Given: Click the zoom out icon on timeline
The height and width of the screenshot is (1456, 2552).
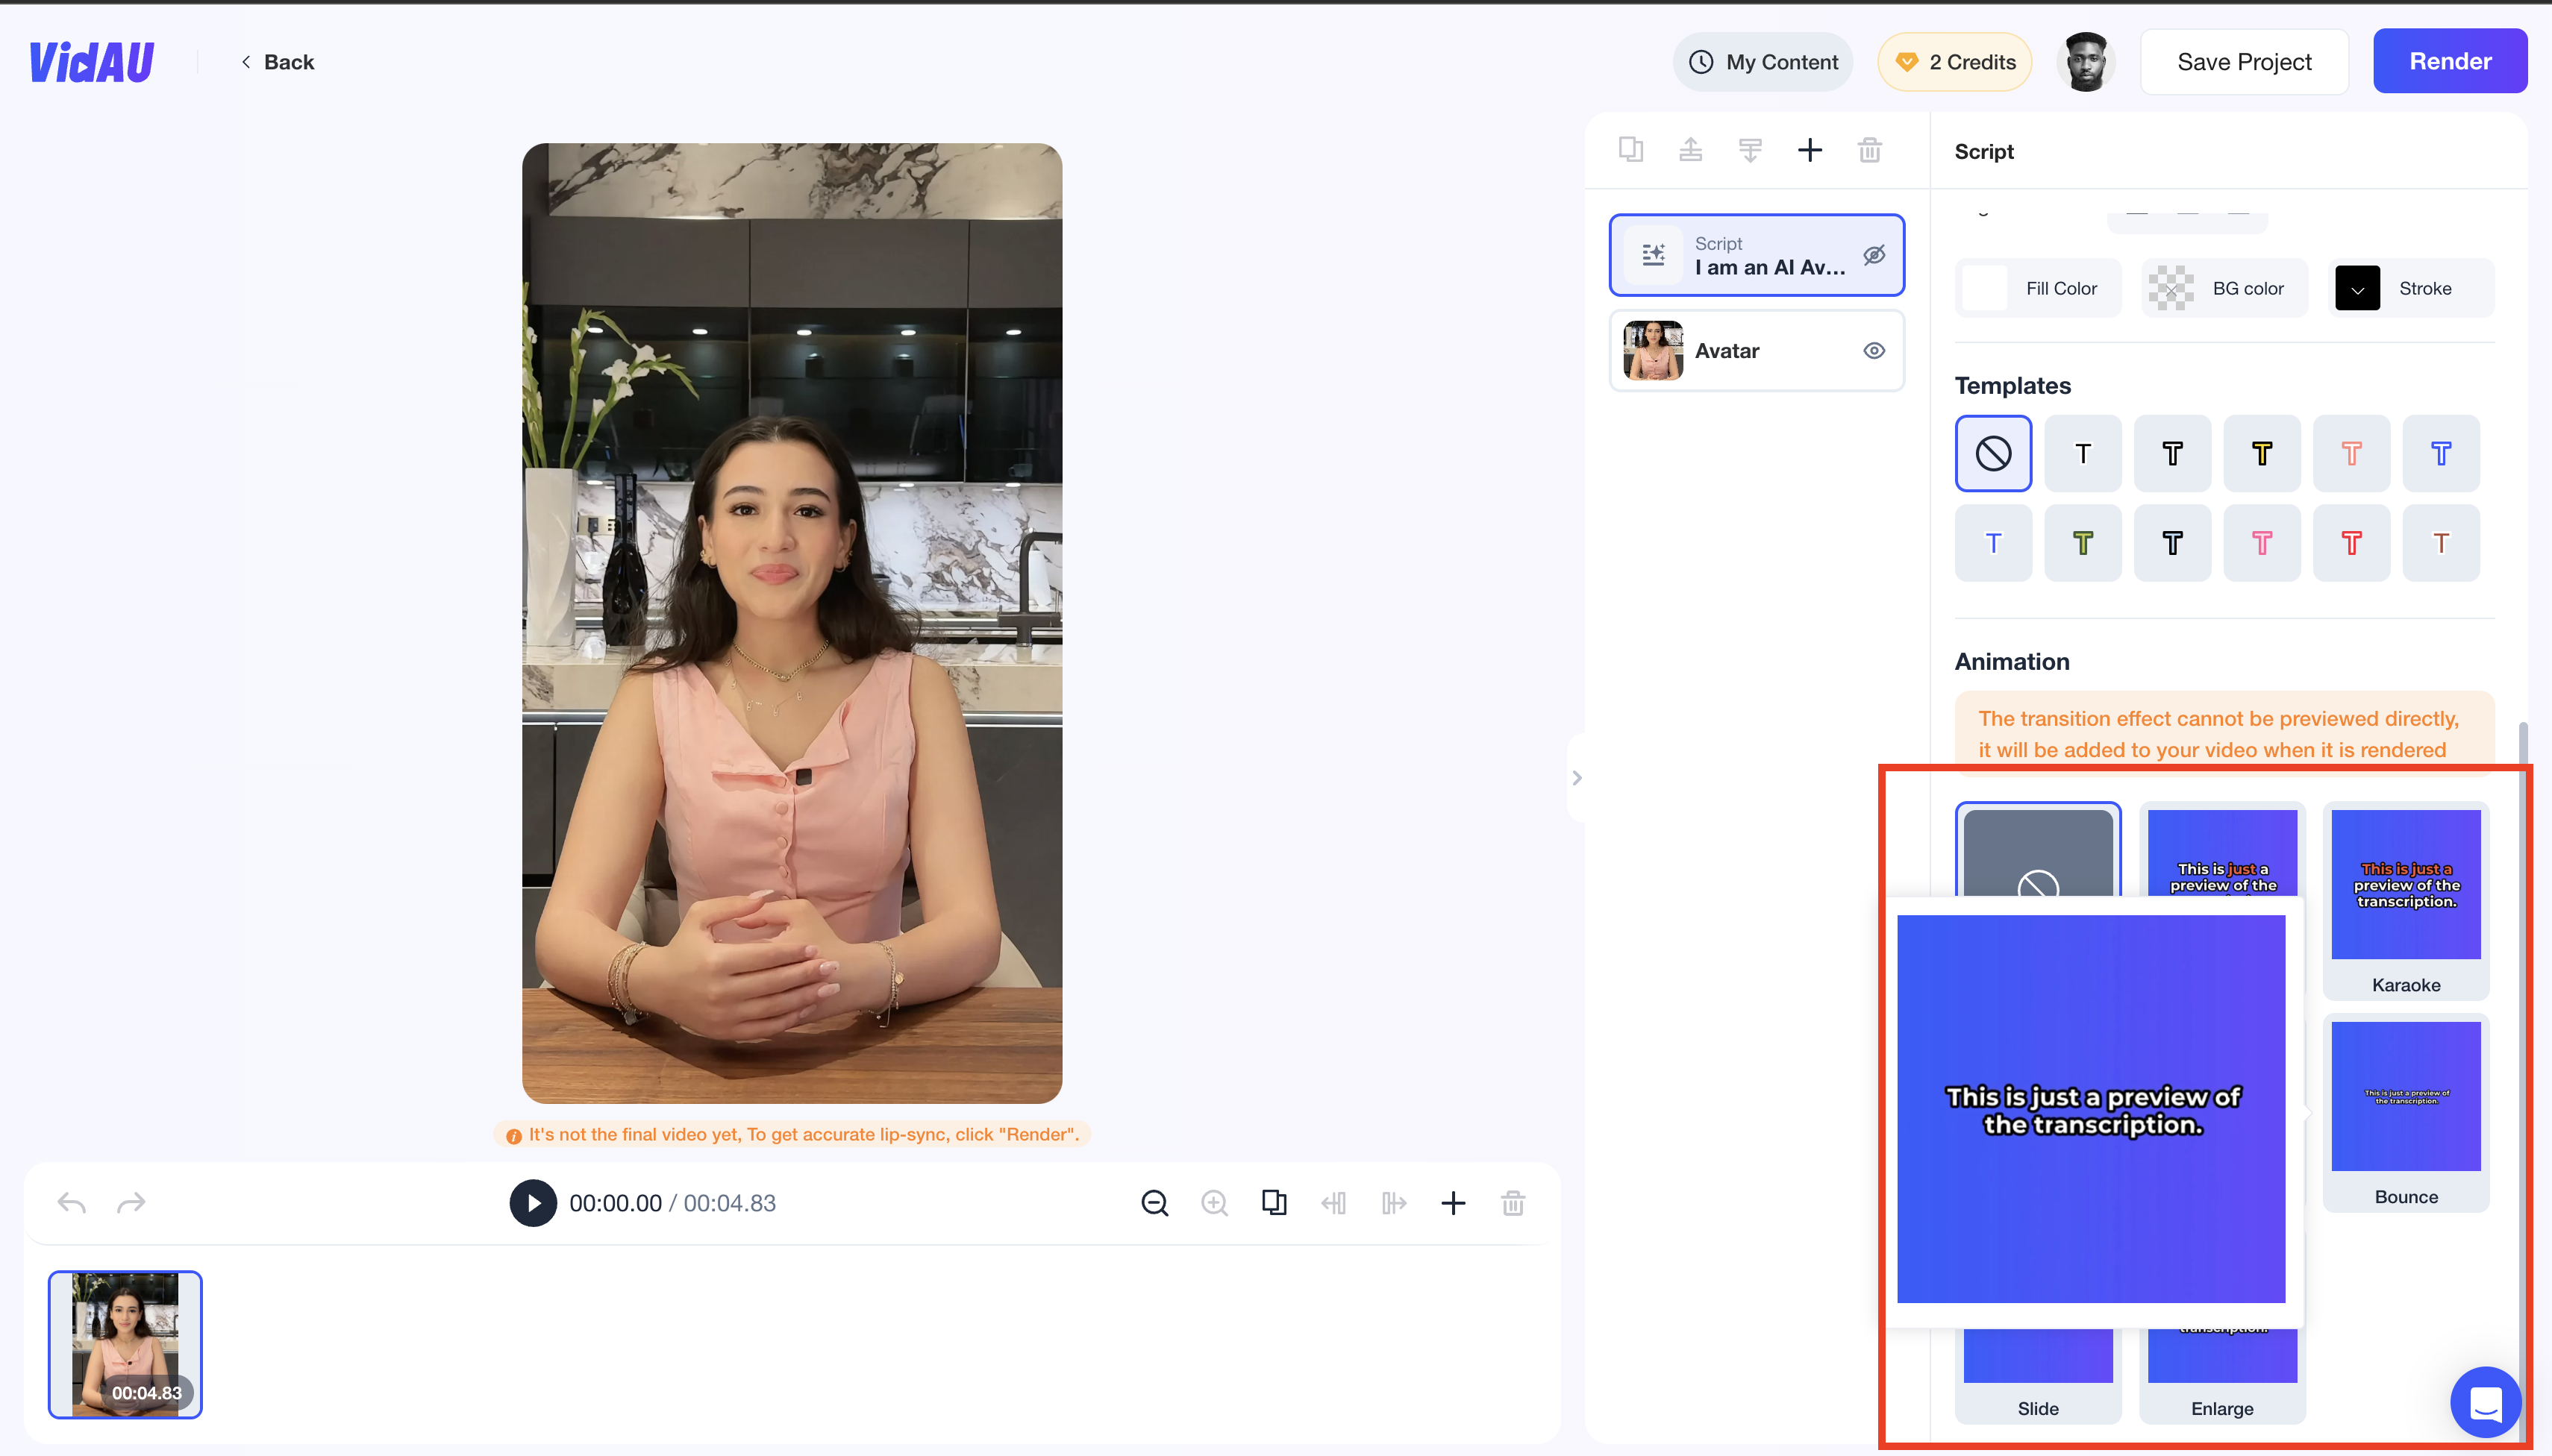Looking at the screenshot, I should coord(1154,1204).
